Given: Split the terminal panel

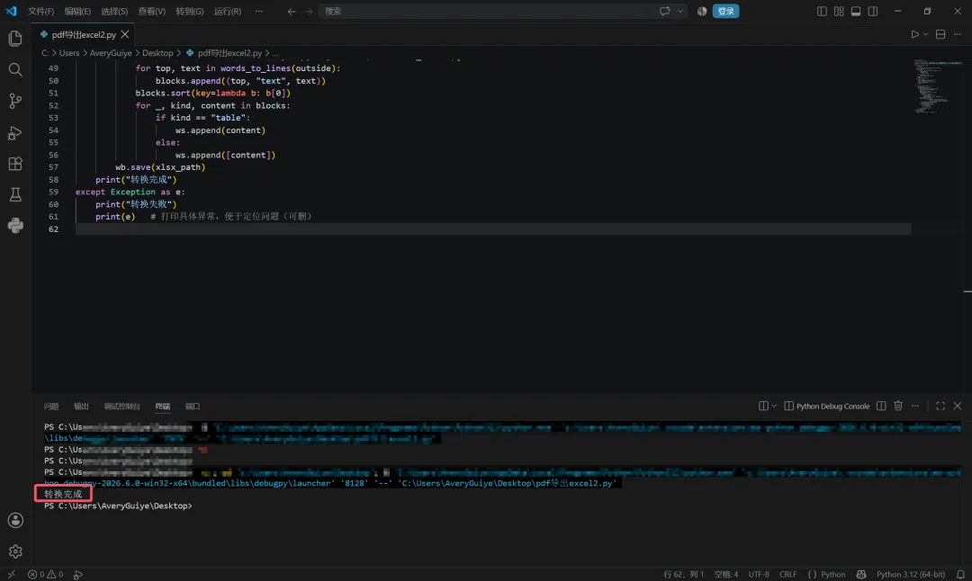Looking at the screenshot, I should click(x=881, y=407).
